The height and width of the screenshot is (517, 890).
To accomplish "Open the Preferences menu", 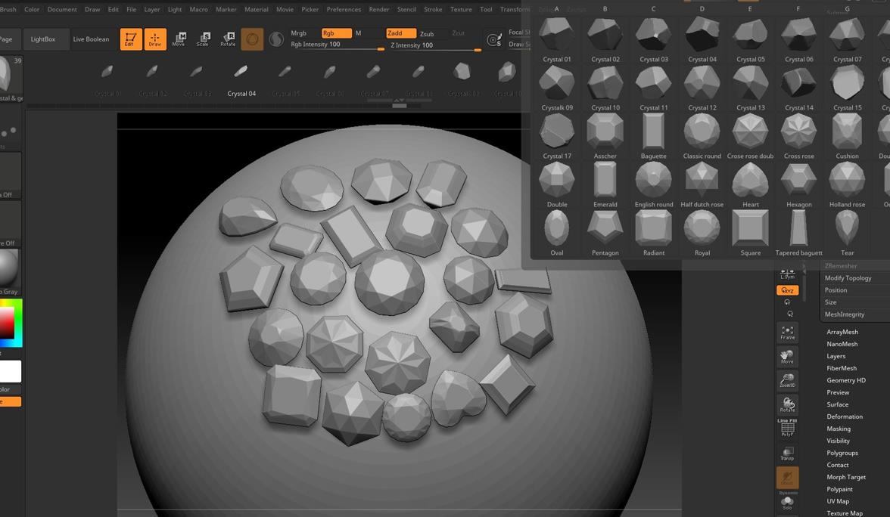I will click(344, 9).
